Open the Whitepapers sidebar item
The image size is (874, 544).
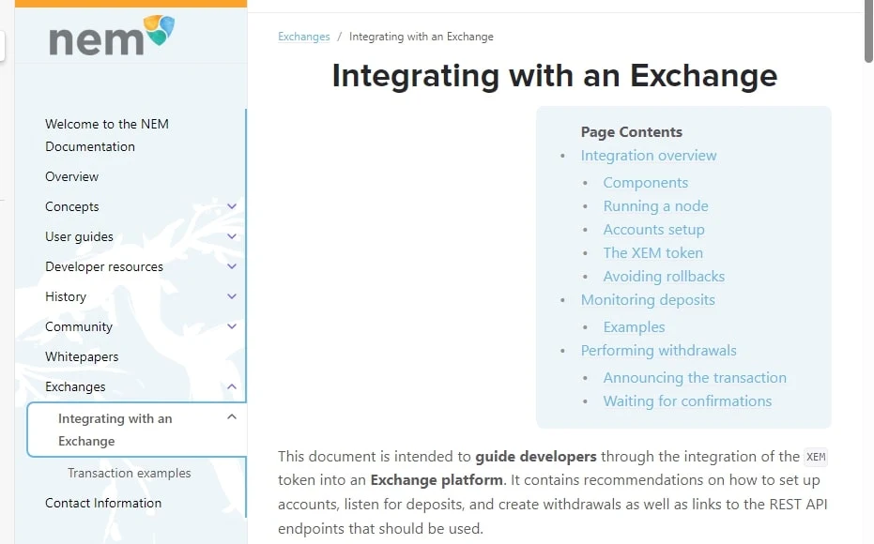[82, 357]
